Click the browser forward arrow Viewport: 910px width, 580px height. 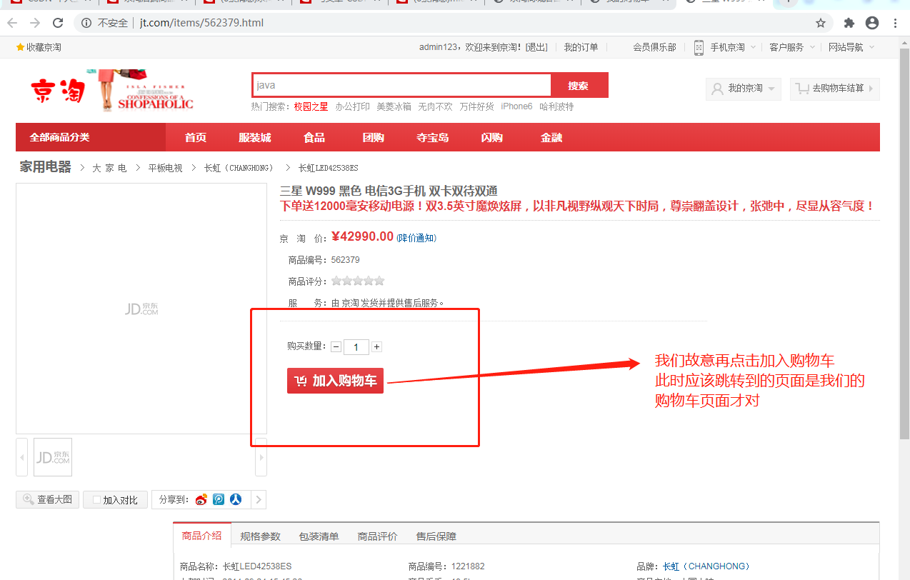tap(35, 23)
